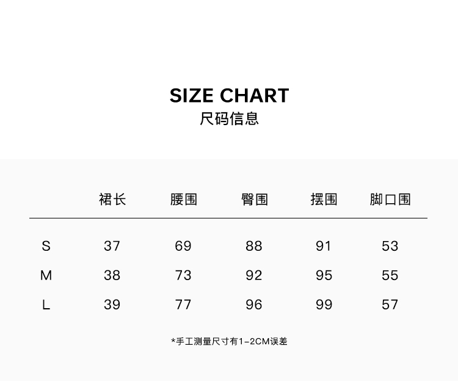
Task: Click the waist value 73
Action: (183, 275)
